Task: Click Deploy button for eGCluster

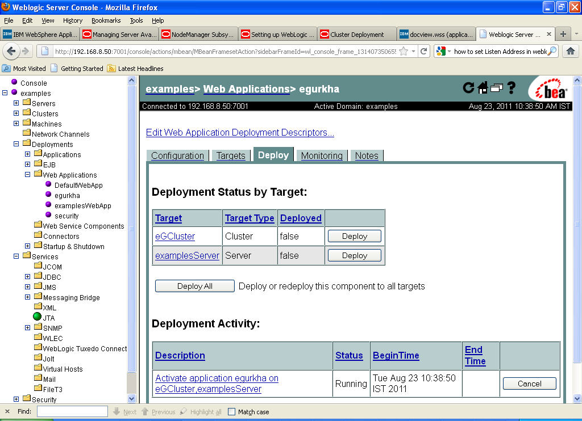Action: 355,236
